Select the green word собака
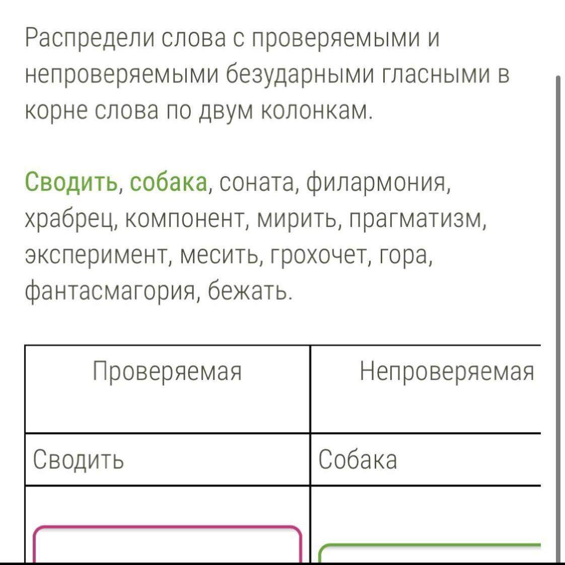This screenshot has width=565, height=565. pyautogui.click(x=168, y=183)
